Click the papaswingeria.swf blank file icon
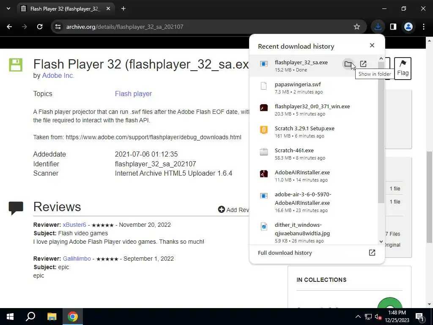Screen dimensions: 433x325 click(x=264, y=86)
